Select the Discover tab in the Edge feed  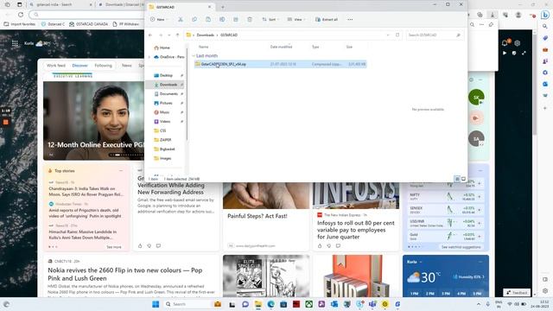(x=80, y=66)
